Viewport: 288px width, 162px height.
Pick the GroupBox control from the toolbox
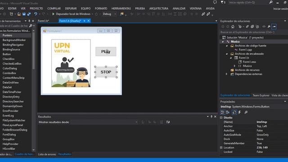[9, 139]
